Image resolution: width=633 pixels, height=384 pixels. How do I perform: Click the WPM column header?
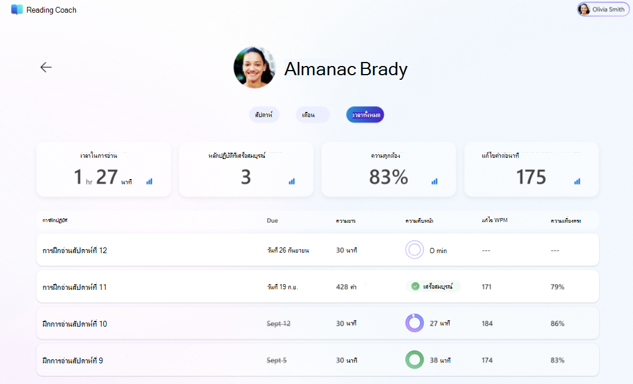tap(495, 220)
